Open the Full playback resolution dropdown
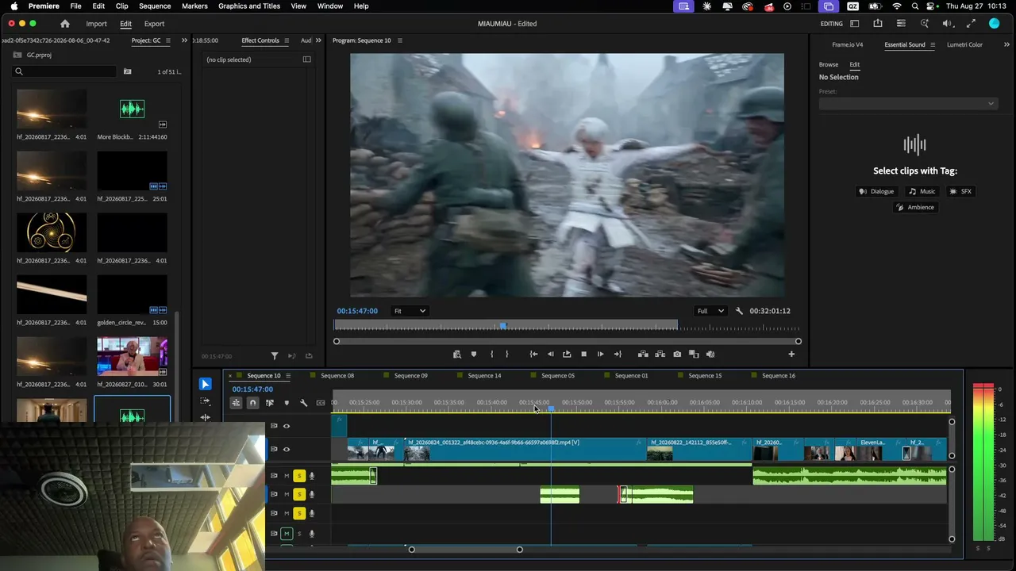The height and width of the screenshot is (571, 1016). [710, 311]
